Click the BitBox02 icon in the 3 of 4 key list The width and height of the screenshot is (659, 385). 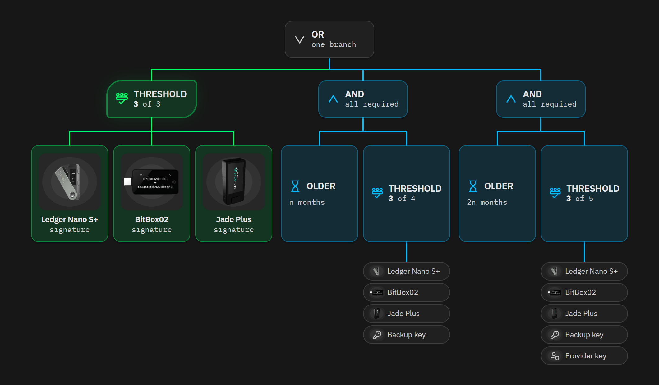point(377,292)
